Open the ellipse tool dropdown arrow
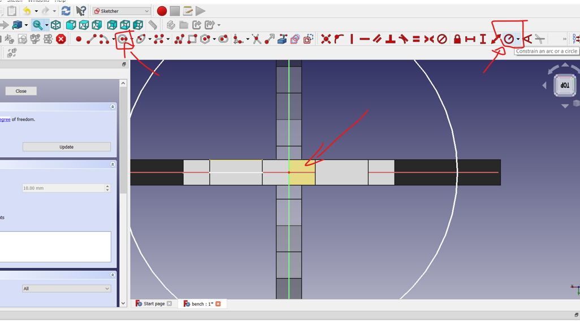The image size is (580, 321). click(x=150, y=39)
